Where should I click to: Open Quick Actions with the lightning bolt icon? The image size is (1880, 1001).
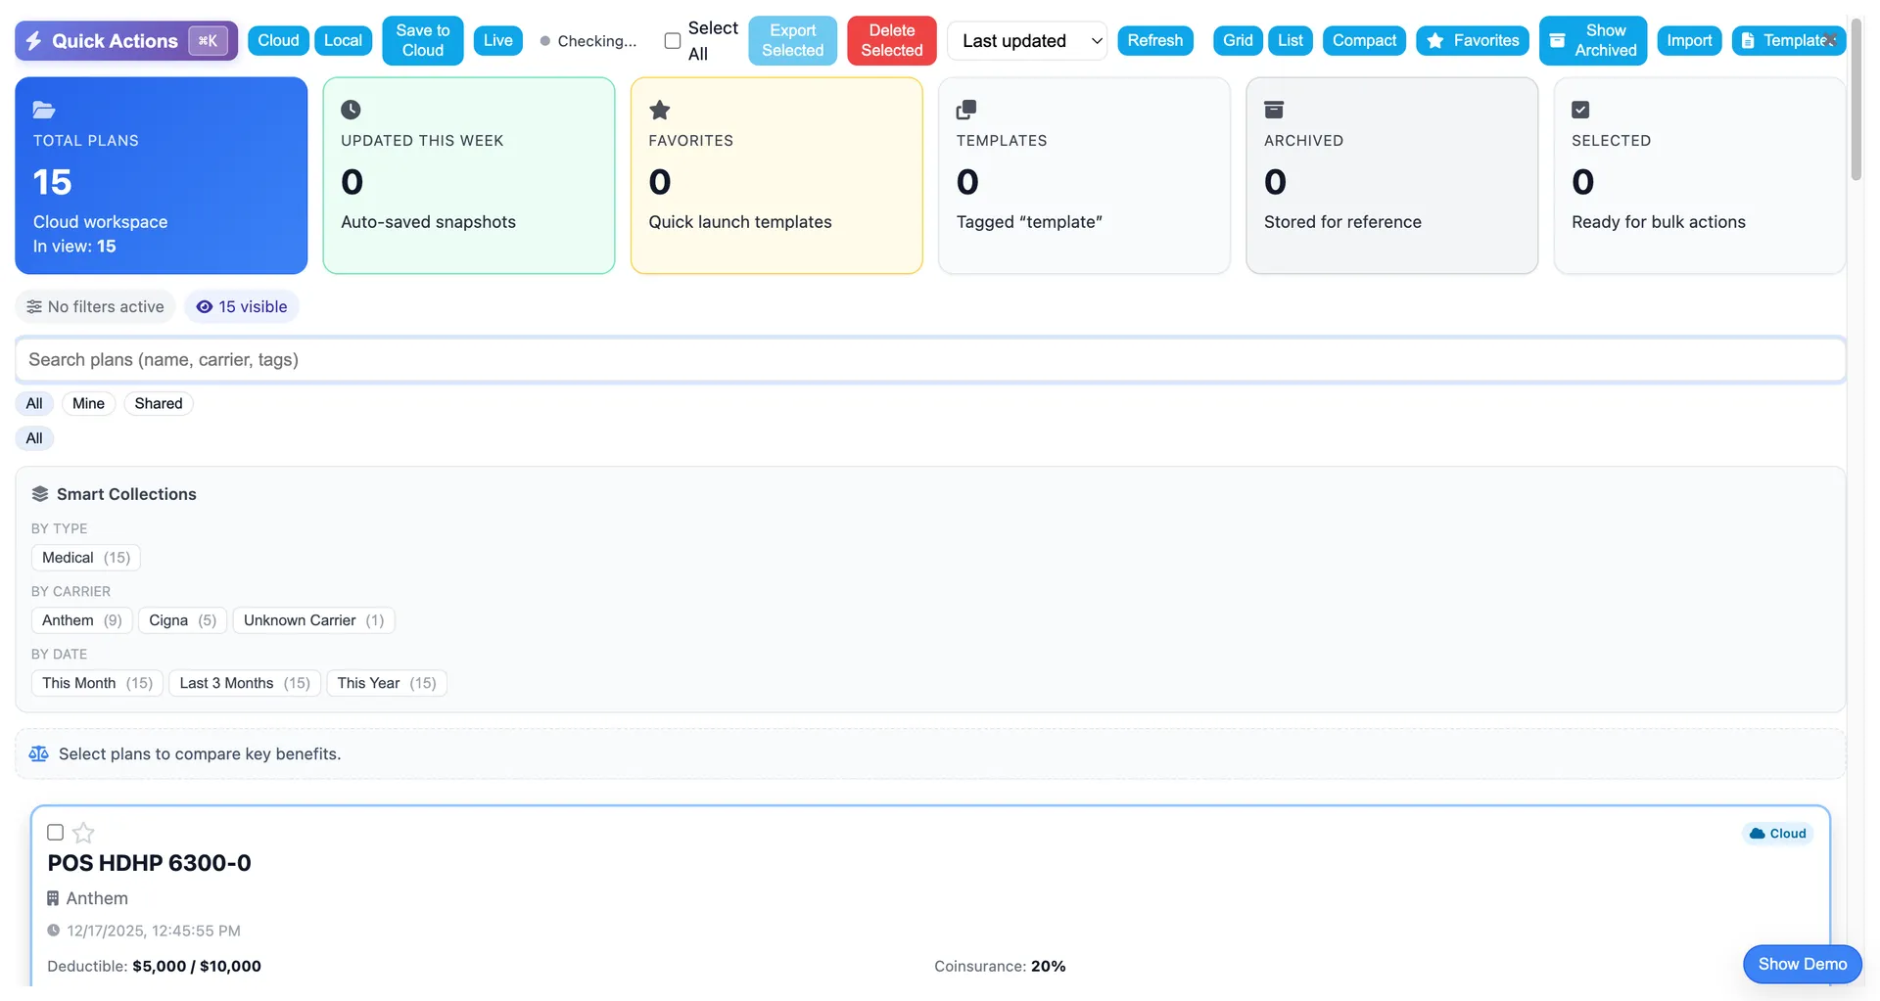33,40
